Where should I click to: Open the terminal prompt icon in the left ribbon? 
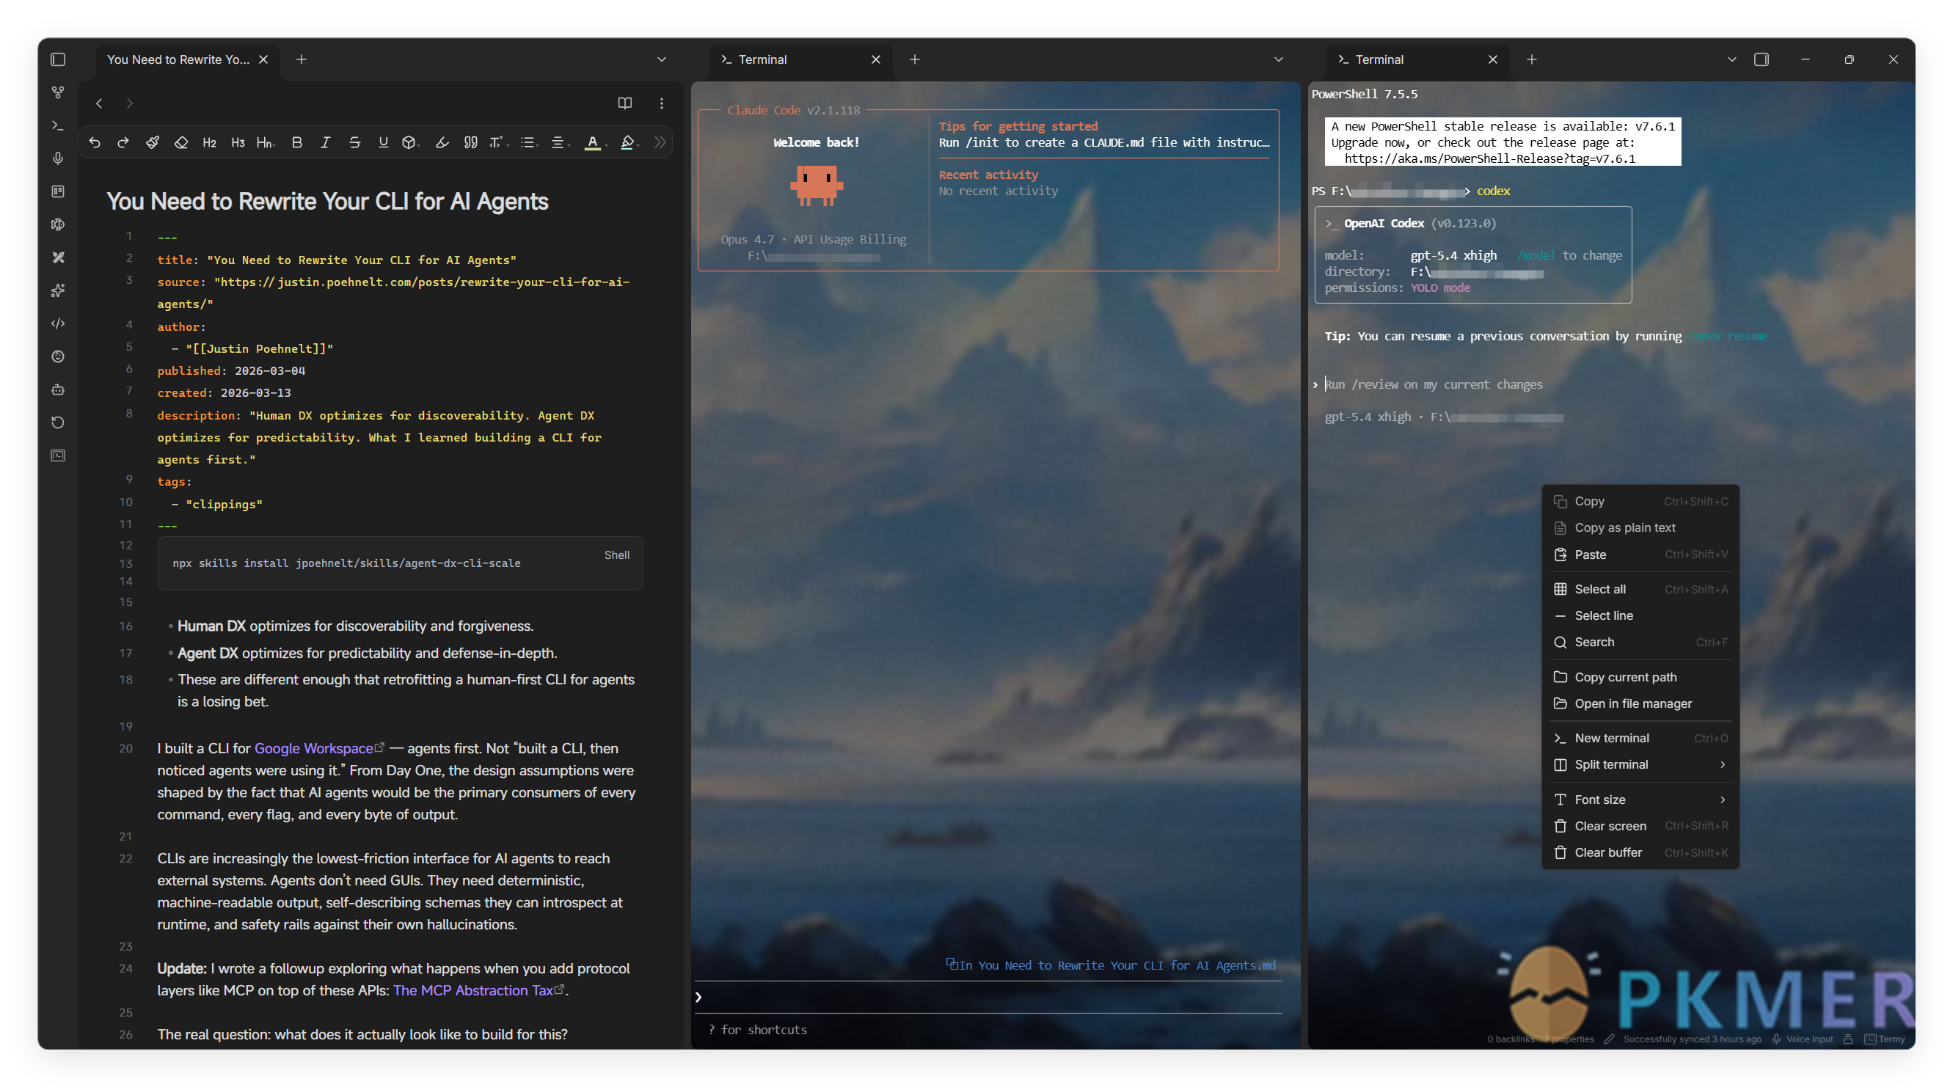(58, 125)
